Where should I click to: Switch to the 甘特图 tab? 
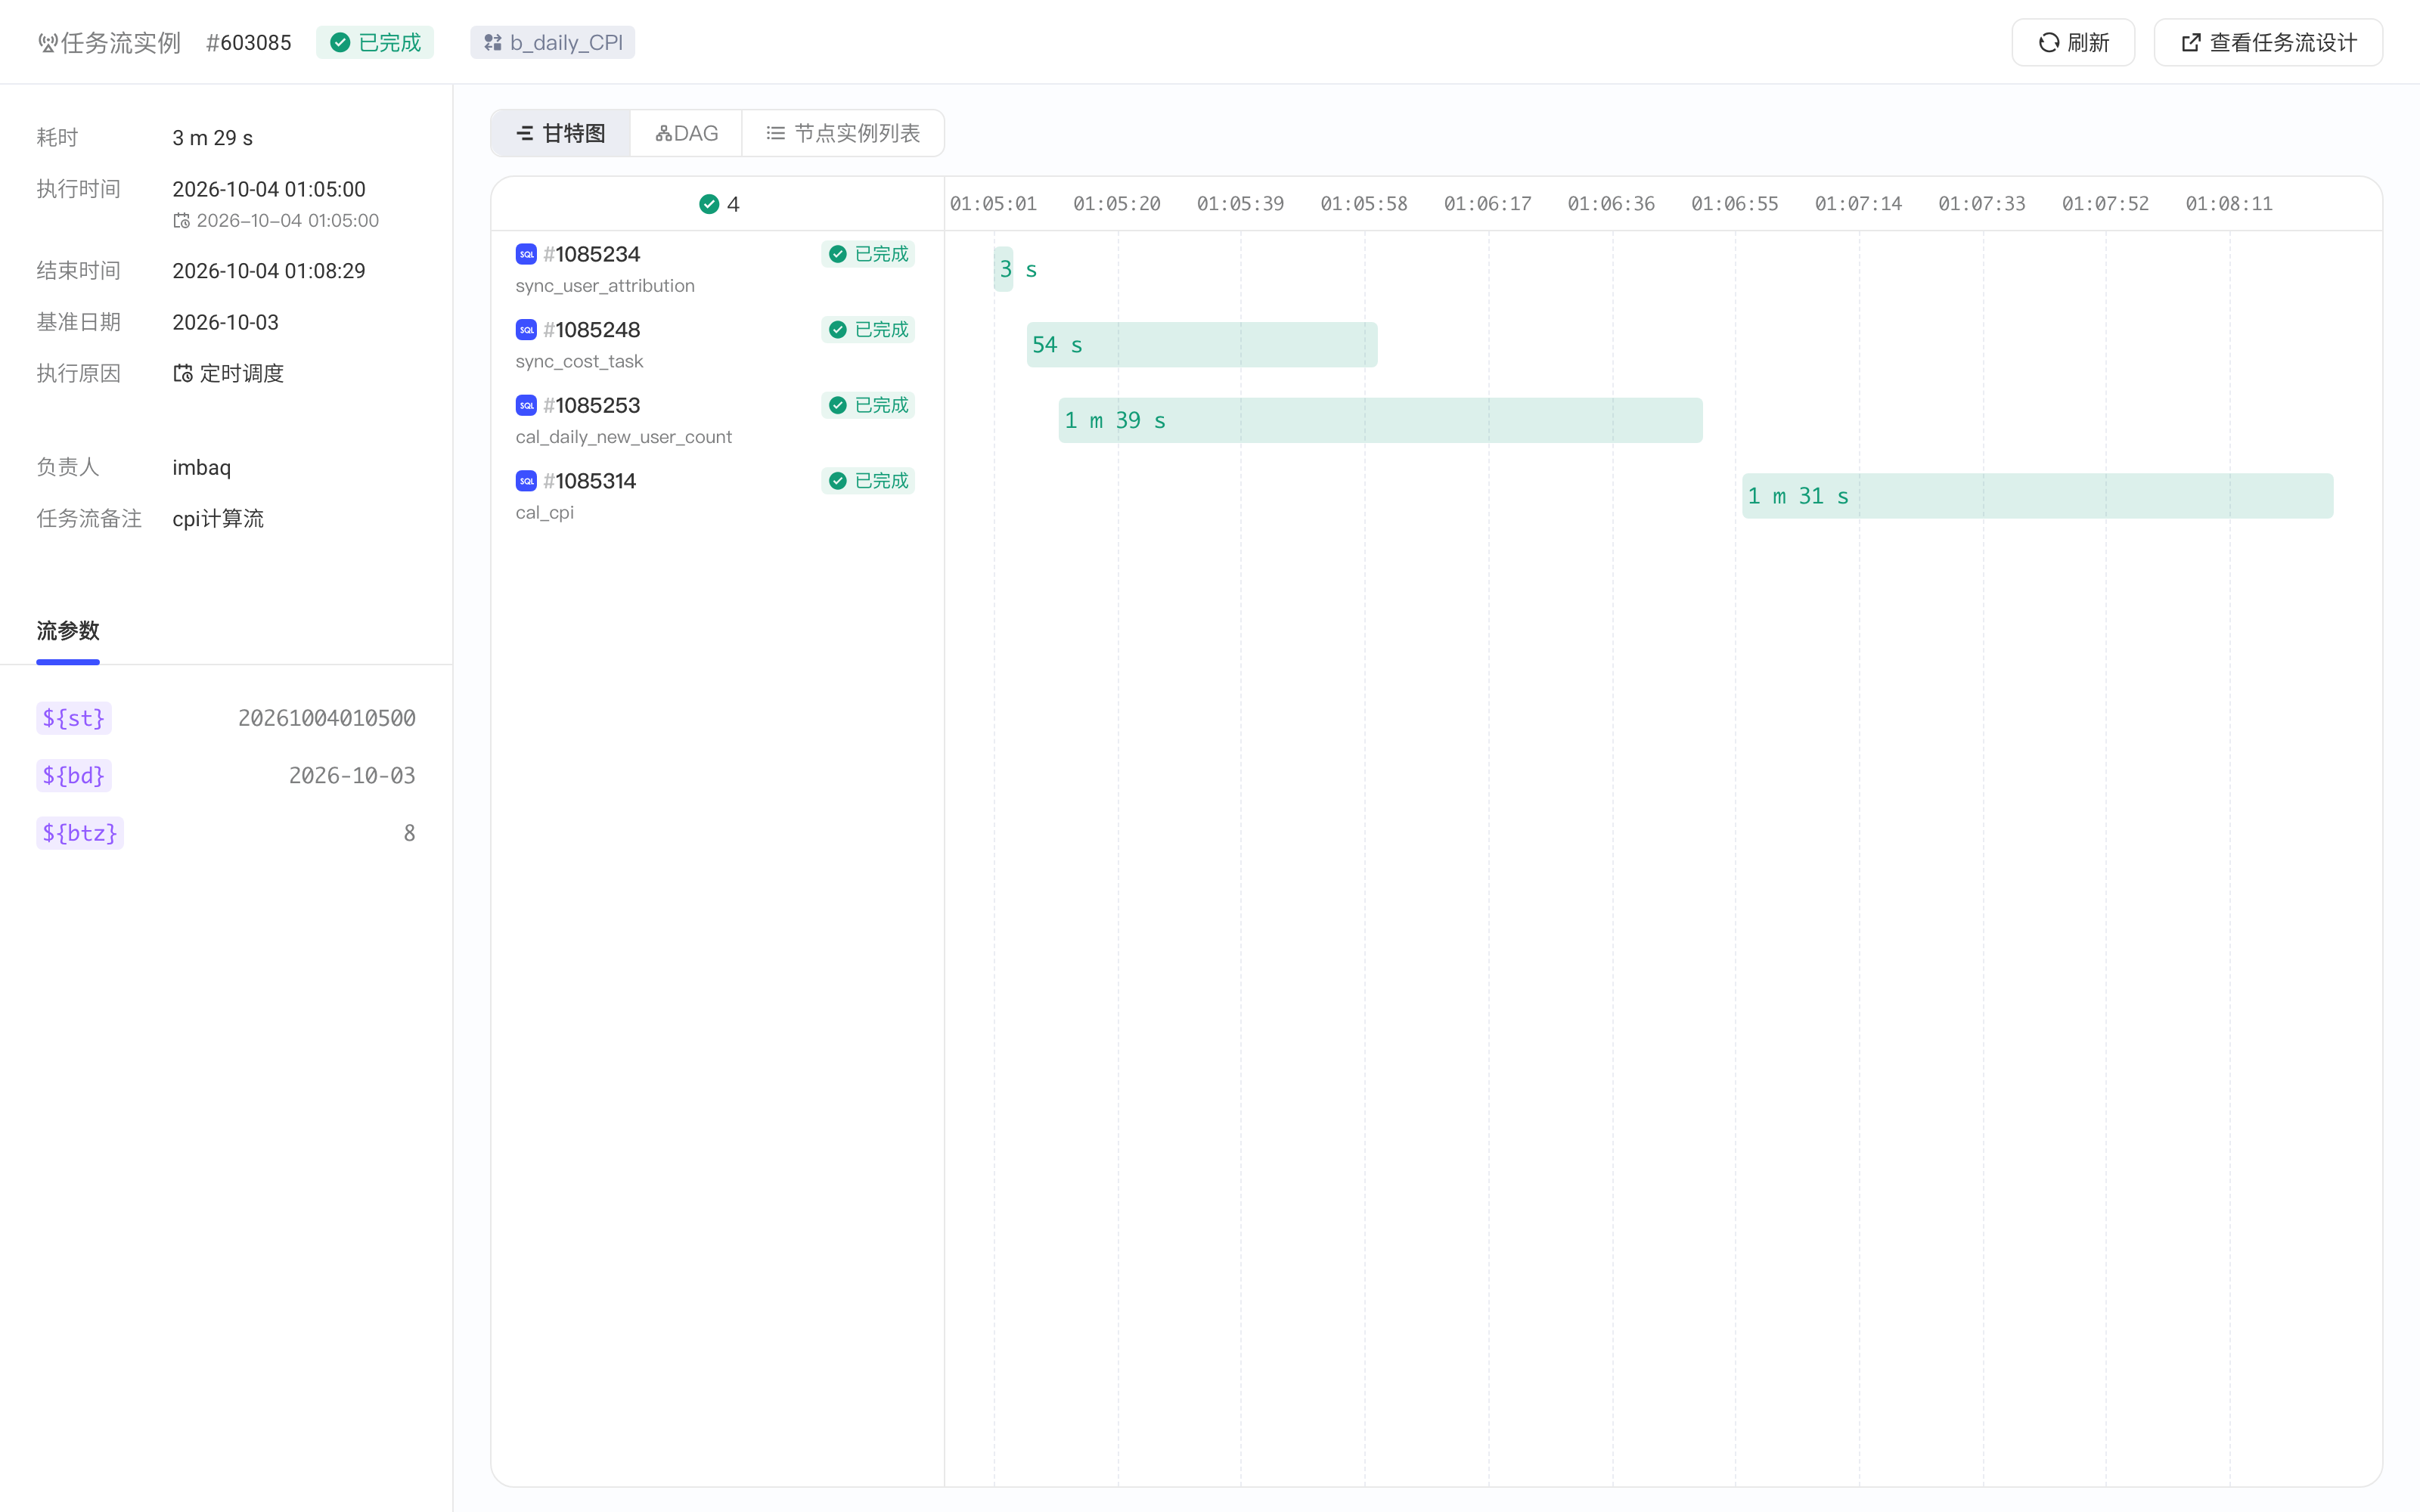point(561,133)
